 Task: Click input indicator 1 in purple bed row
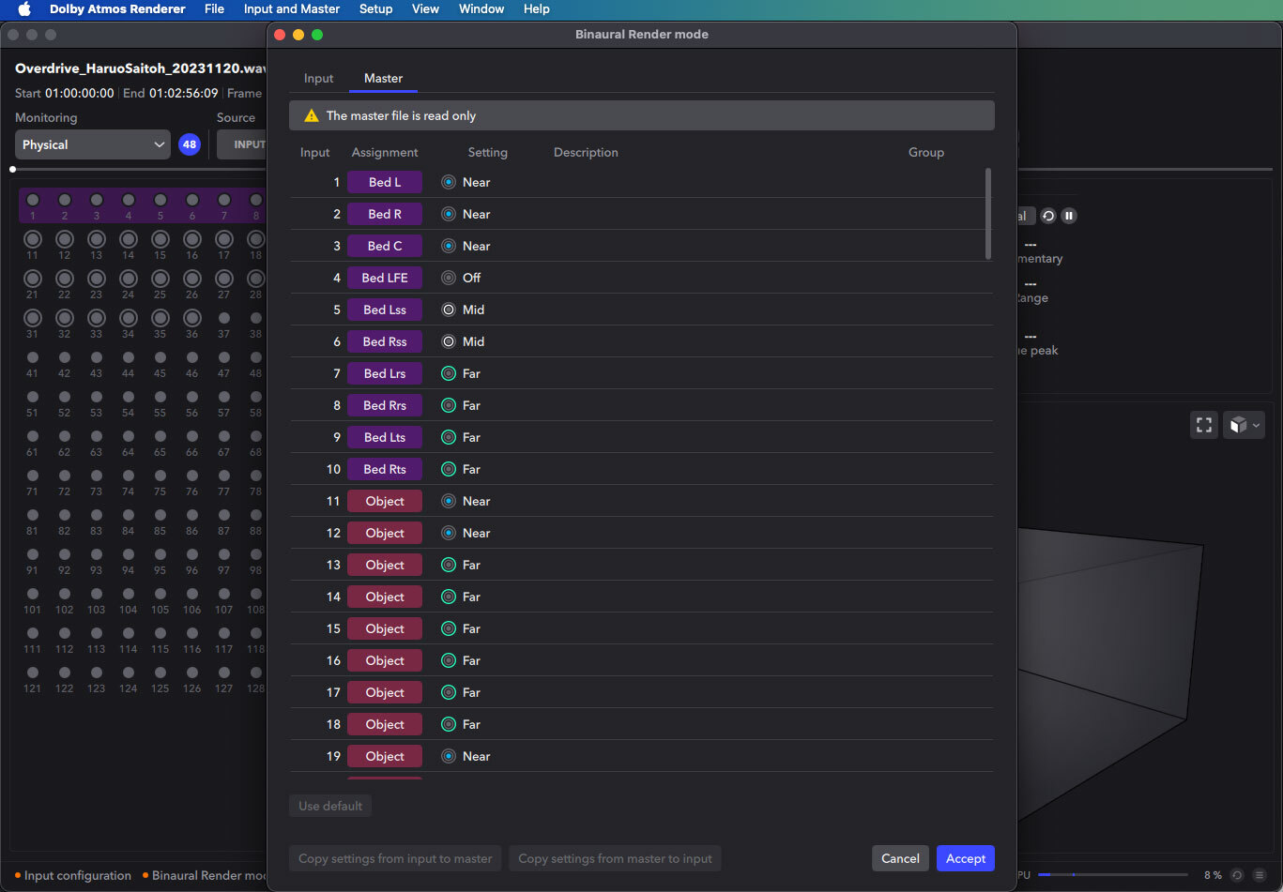pyautogui.click(x=33, y=200)
